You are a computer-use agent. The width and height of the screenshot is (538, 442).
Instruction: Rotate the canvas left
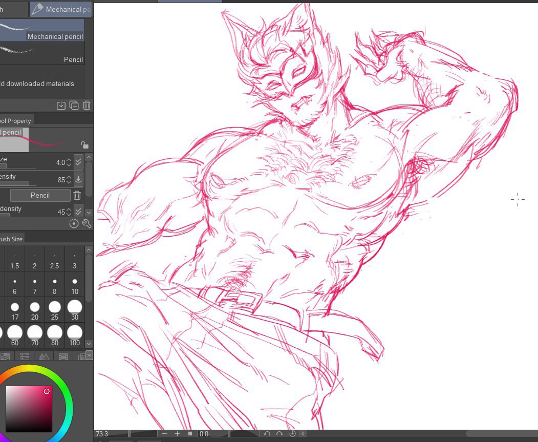click(x=267, y=434)
